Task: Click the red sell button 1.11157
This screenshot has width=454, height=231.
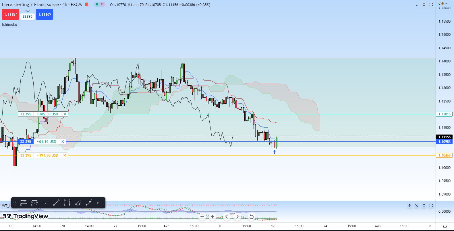Action: [x=10, y=14]
